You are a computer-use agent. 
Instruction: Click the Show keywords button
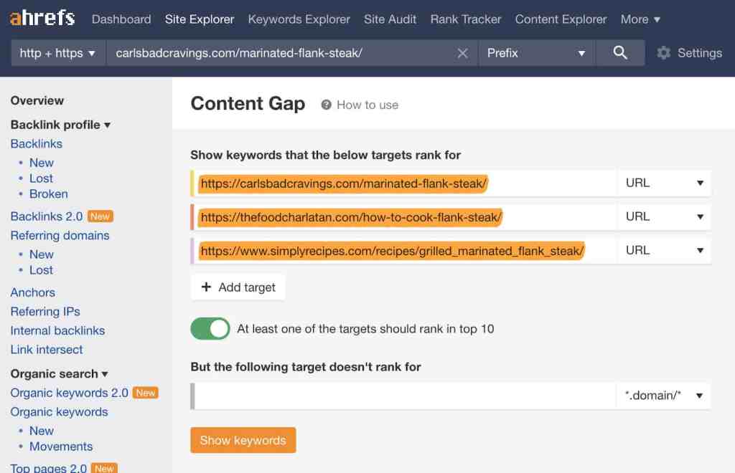[243, 440]
